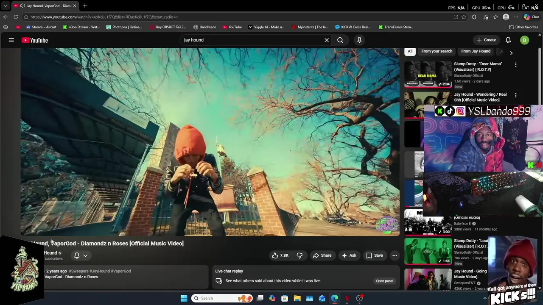Click Open panel for live chat
Screen dimensions: 543x305
pyautogui.click(x=385, y=281)
